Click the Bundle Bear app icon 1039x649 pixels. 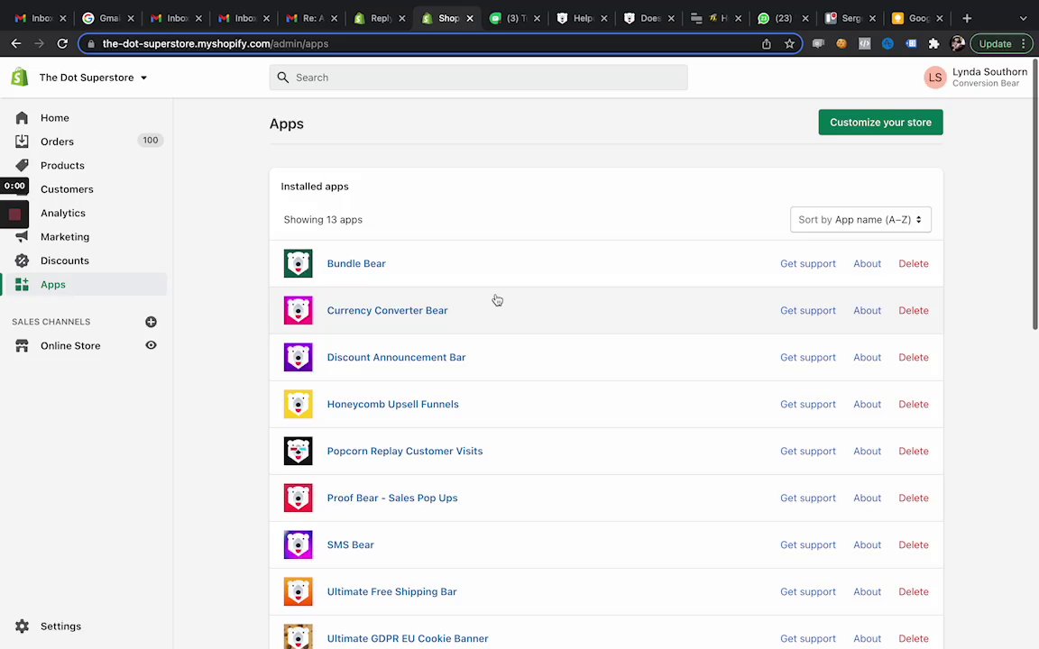(299, 263)
